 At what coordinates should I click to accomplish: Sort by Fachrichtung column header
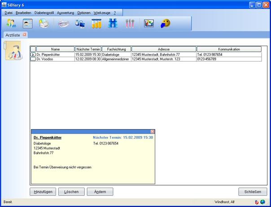click(116, 49)
